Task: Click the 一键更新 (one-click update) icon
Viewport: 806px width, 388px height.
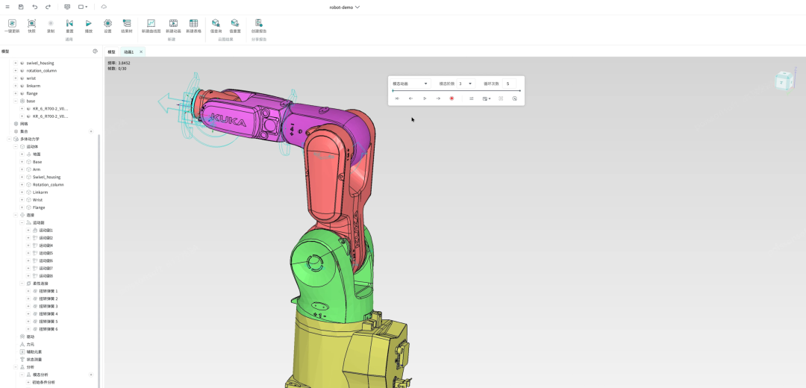Action: (11, 24)
